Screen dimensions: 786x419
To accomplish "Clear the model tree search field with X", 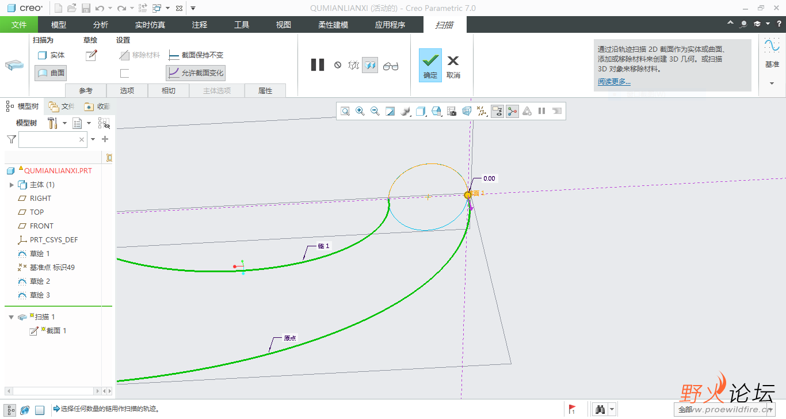I will click(x=82, y=139).
